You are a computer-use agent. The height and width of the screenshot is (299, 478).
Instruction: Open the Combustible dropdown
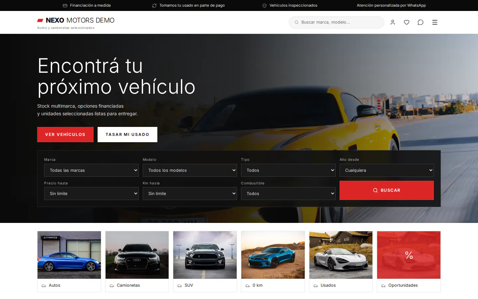click(288, 193)
